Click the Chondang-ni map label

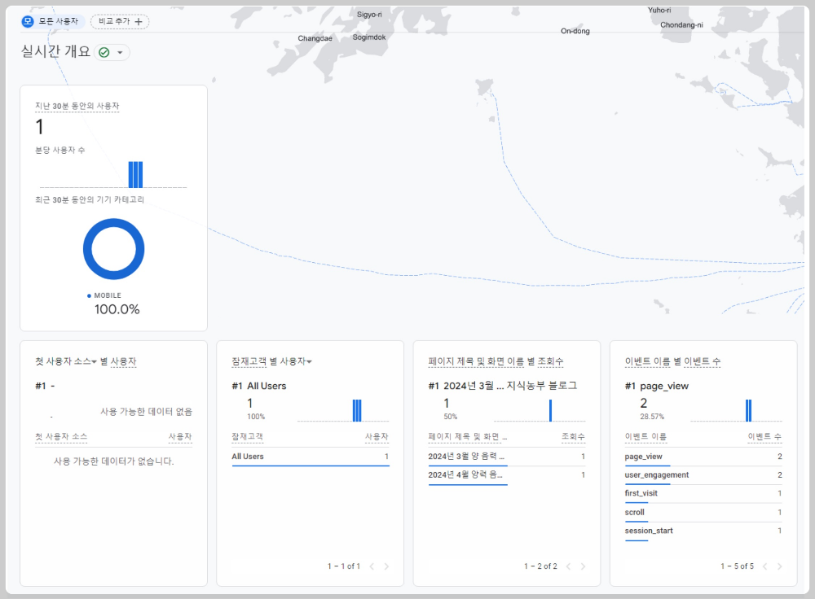681,25
